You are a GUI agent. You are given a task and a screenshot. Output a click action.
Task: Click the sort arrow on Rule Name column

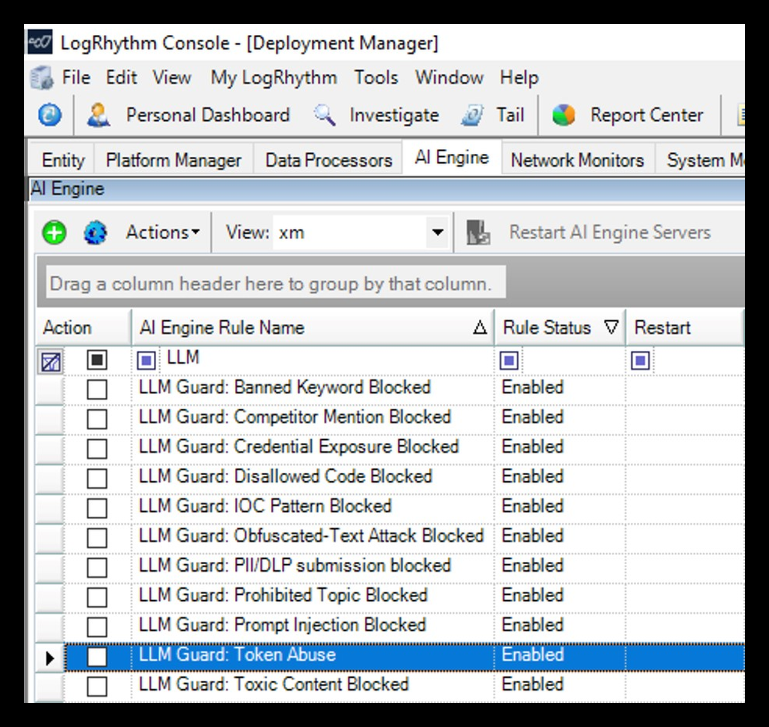[x=479, y=327]
